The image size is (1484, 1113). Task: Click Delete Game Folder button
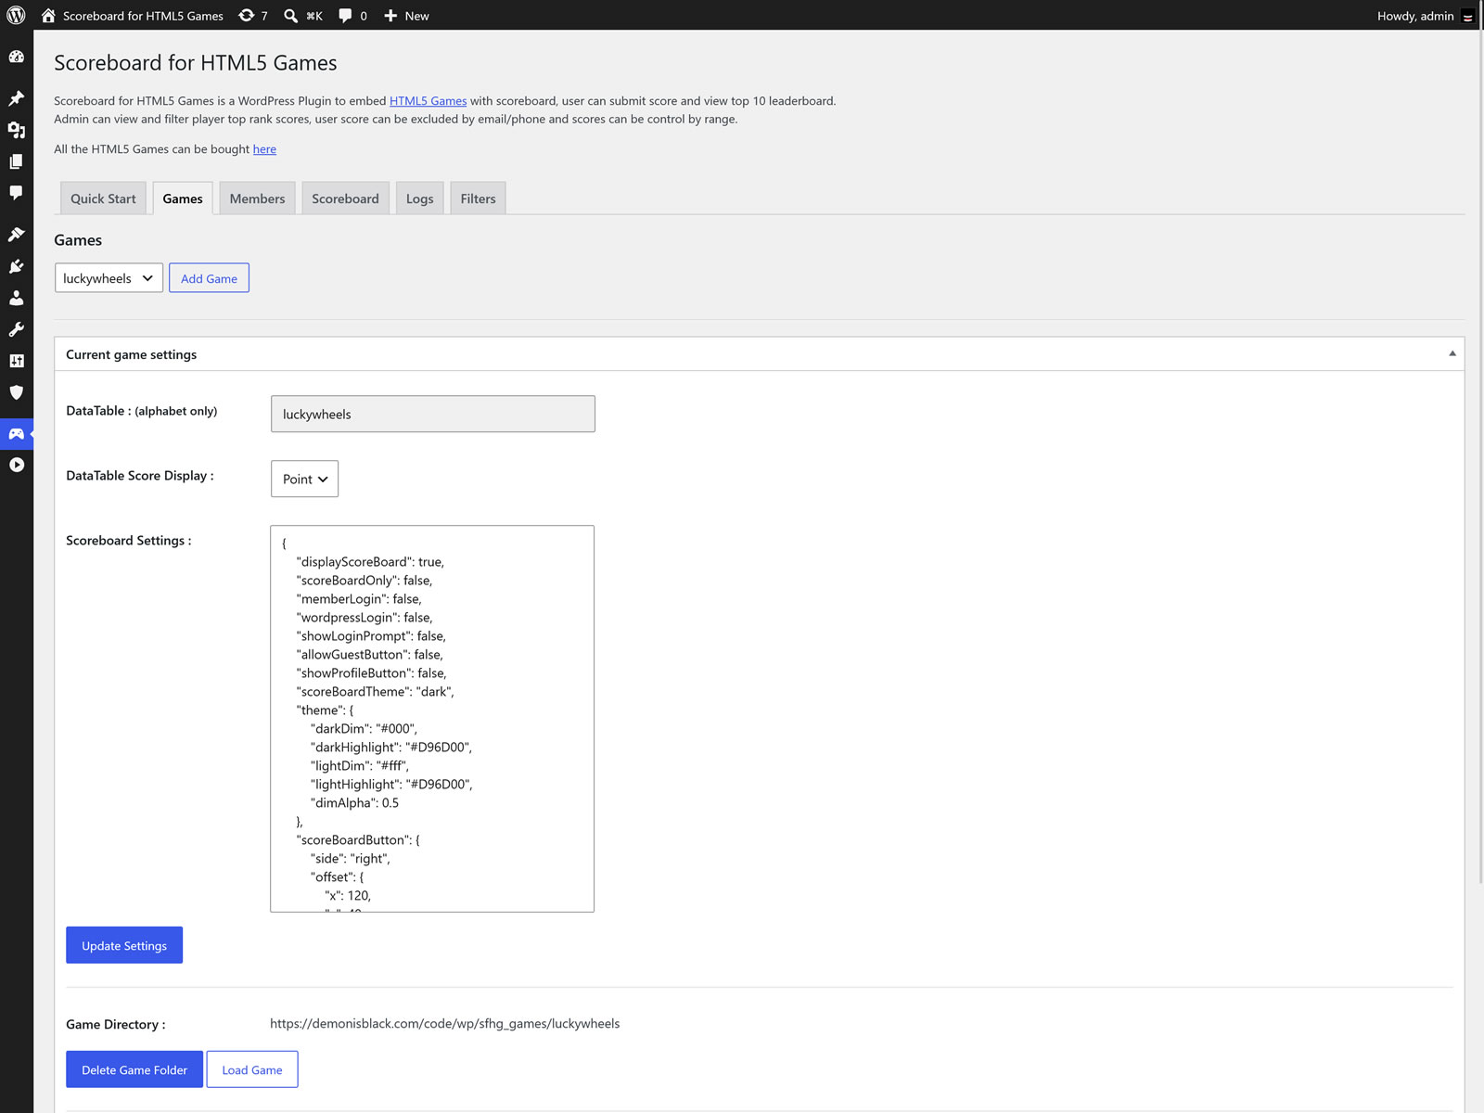click(134, 1069)
